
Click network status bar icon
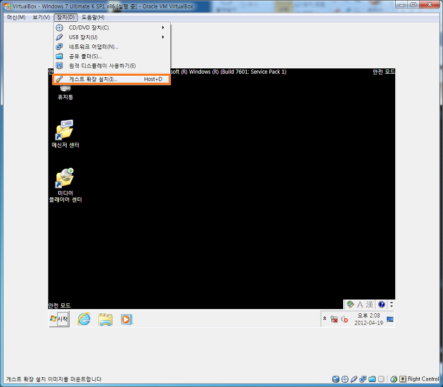[363, 379]
